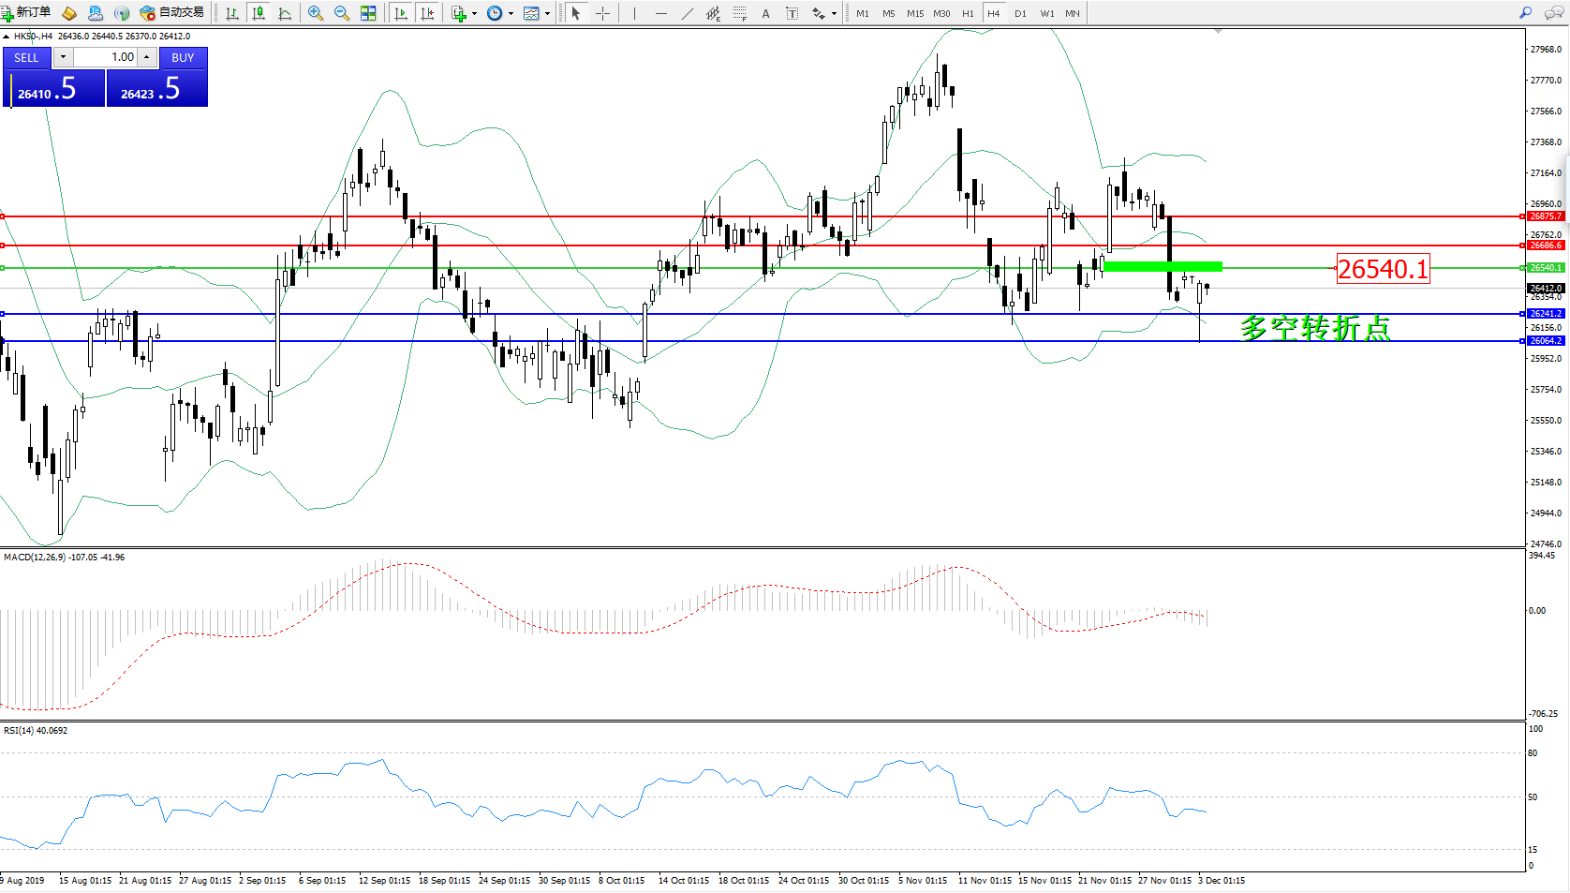Switch to the D1 timeframe
Image resolution: width=1570 pixels, height=893 pixels.
(1020, 13)
